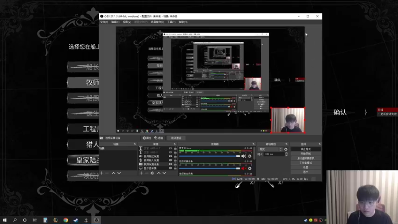Open 文件(F) menu in OBS
The image size is (398, 224).
click(104, 22)
